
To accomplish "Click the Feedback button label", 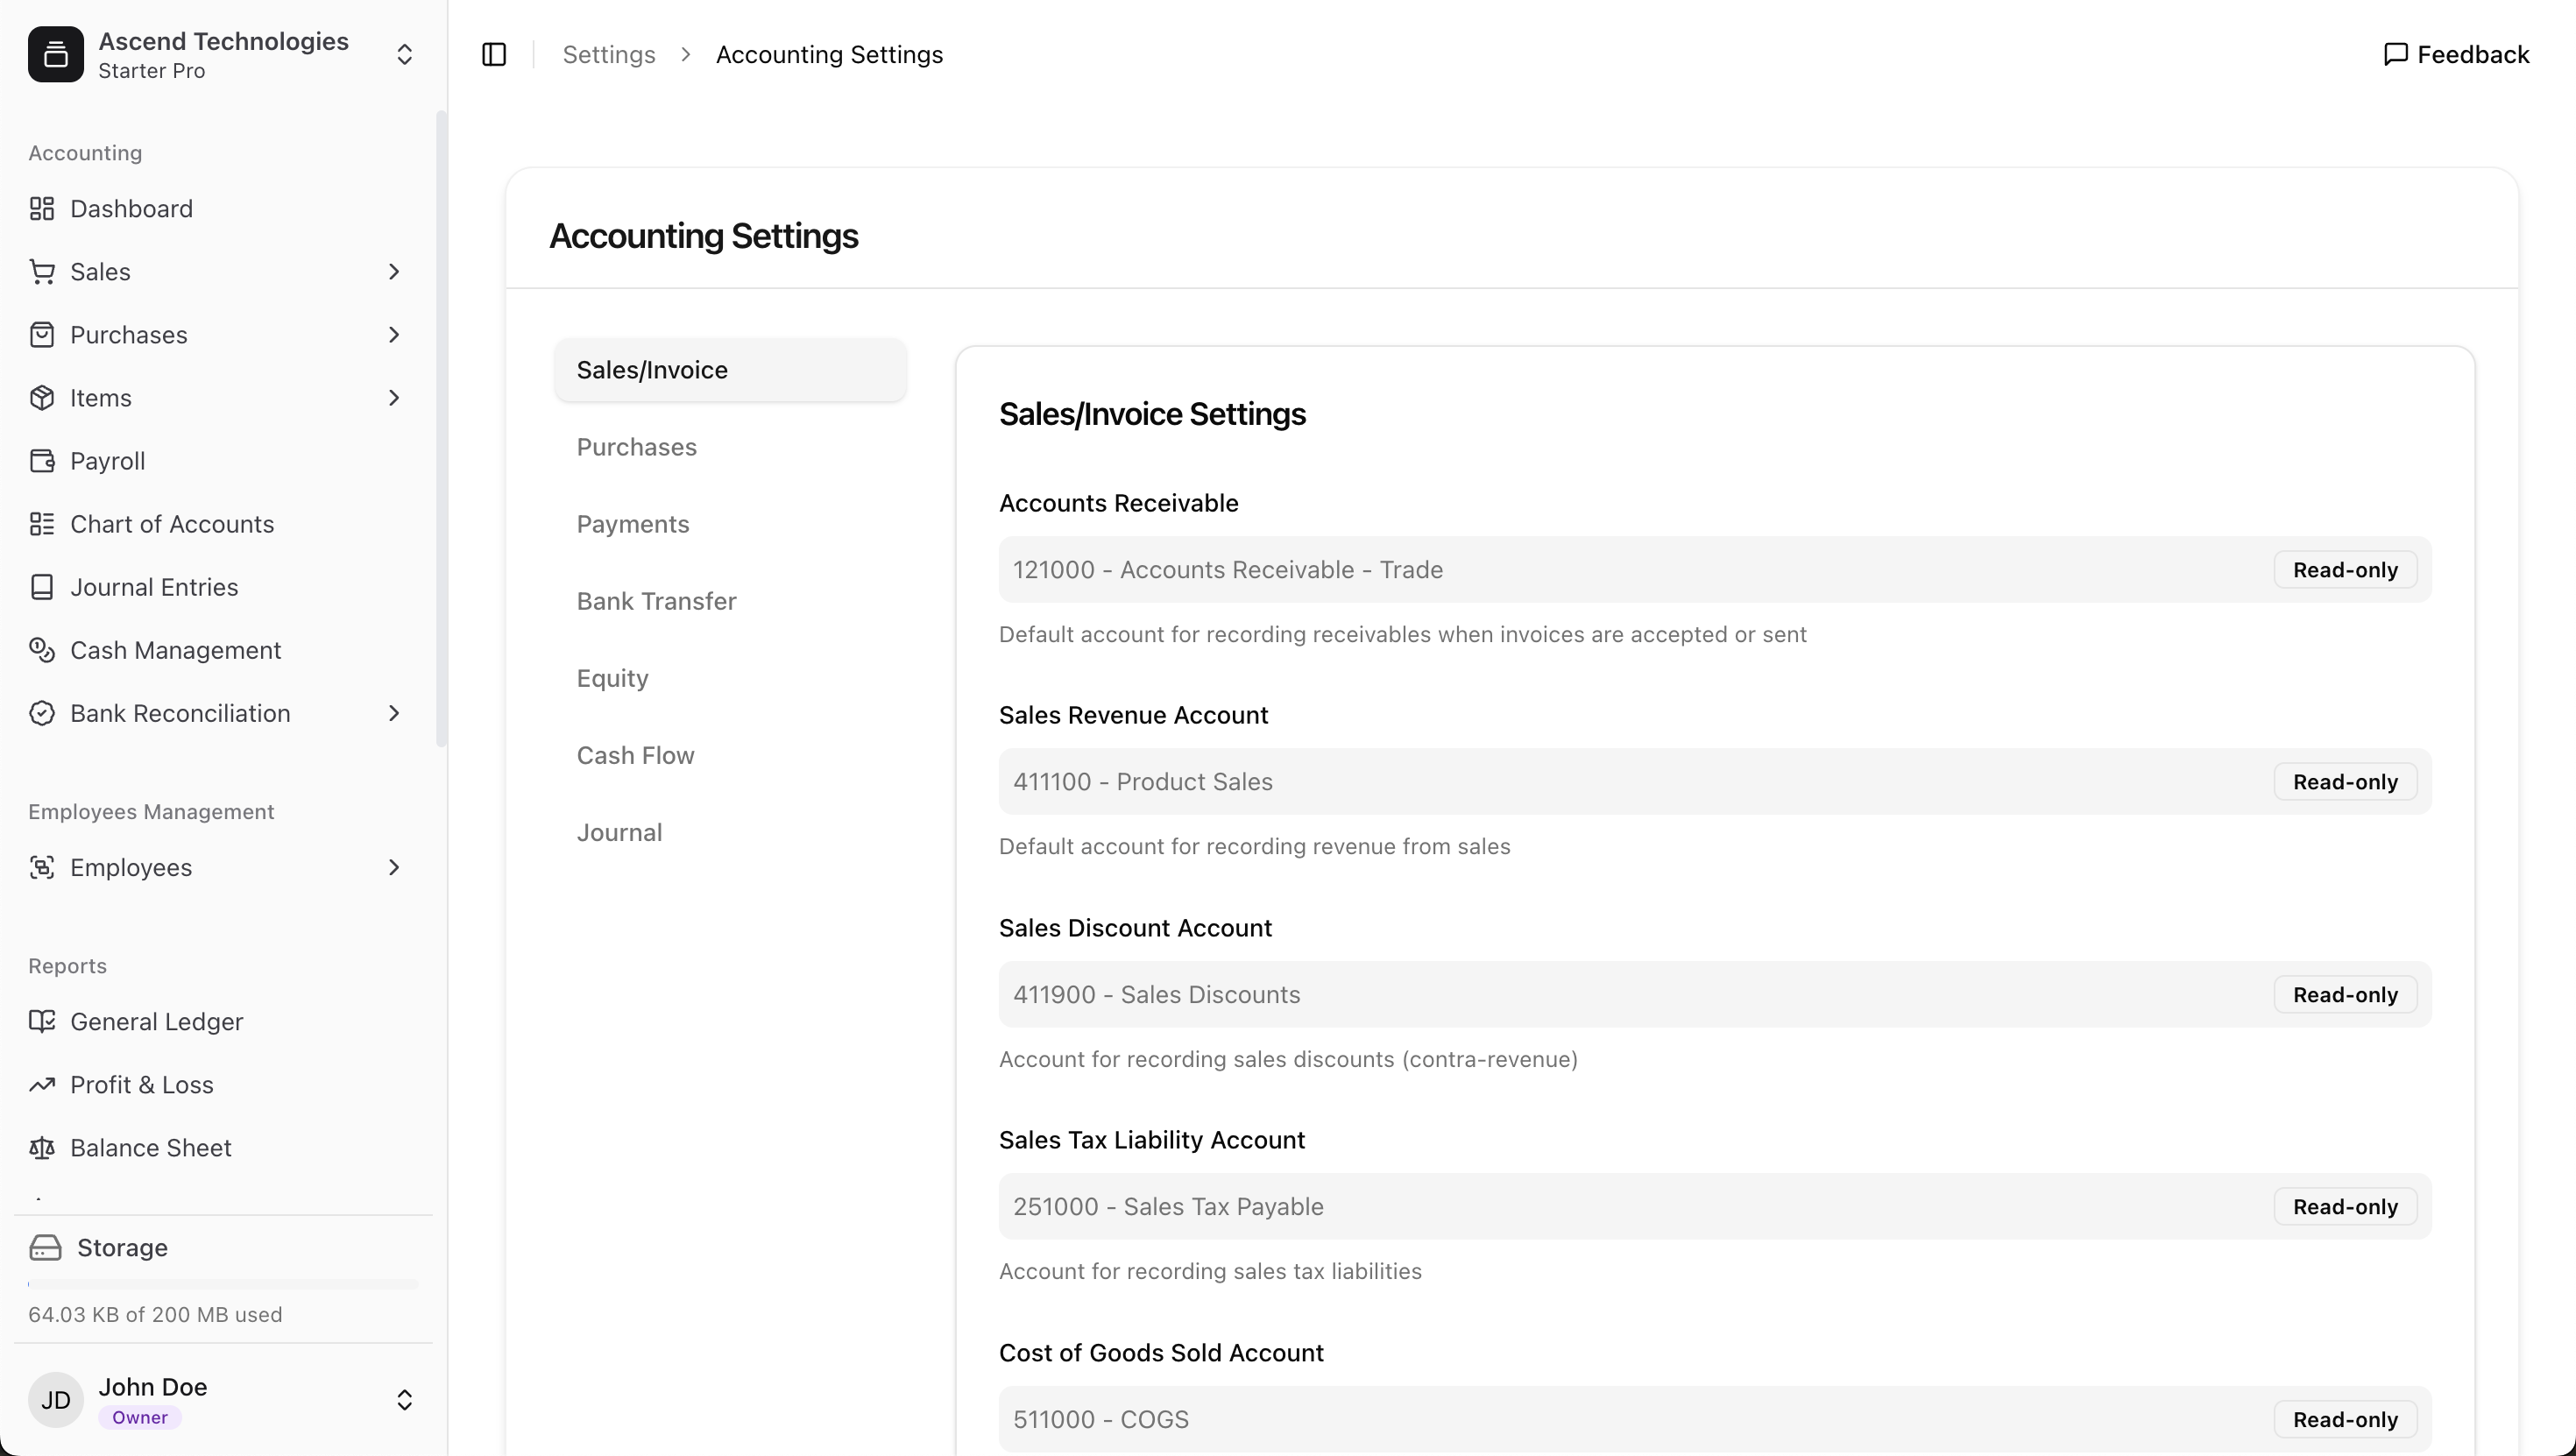I will (2473, 54).
